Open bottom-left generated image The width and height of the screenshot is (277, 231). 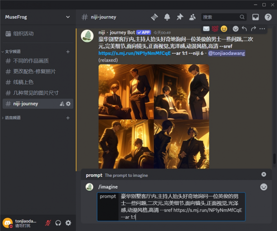[126, 144]
